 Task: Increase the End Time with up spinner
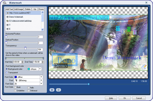(43, 61)
